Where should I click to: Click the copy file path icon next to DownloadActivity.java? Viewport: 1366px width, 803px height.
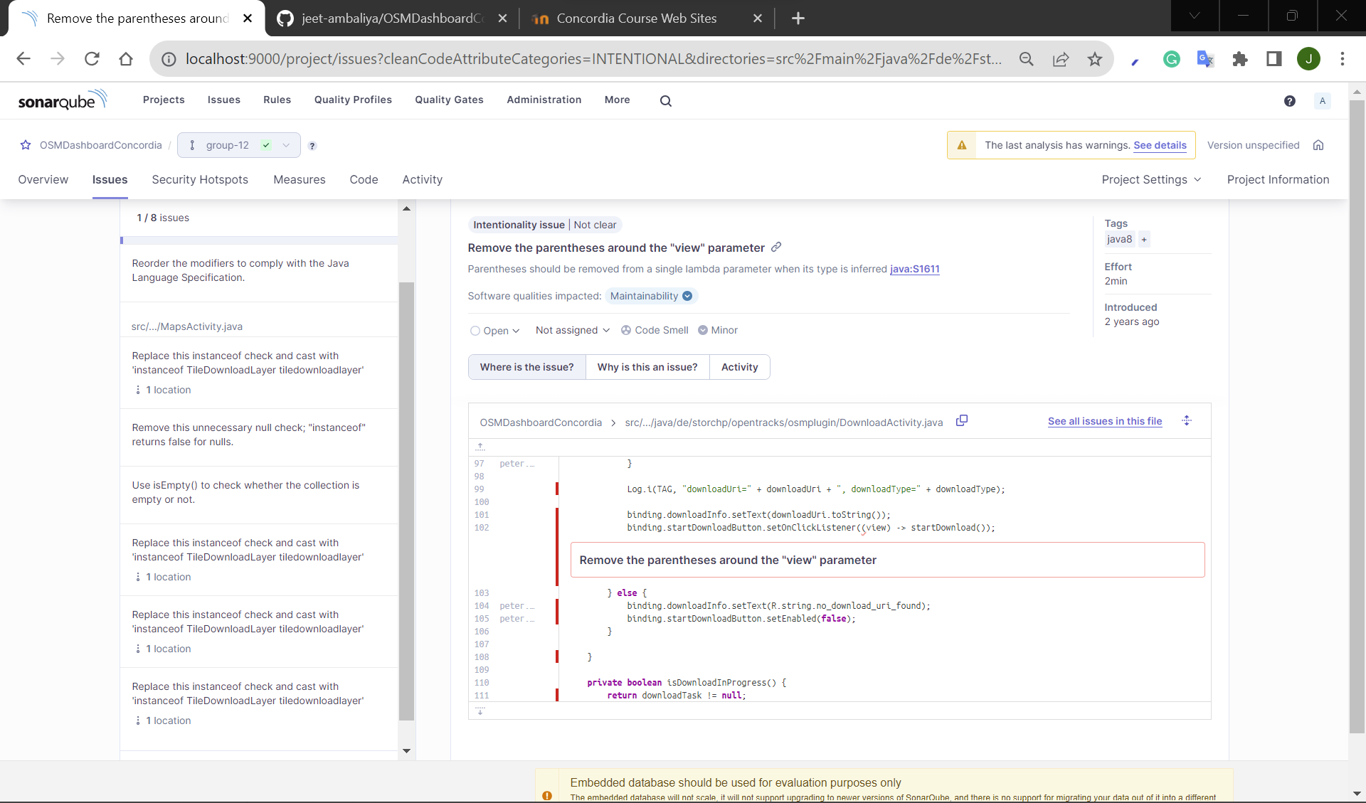click(962, 420)
